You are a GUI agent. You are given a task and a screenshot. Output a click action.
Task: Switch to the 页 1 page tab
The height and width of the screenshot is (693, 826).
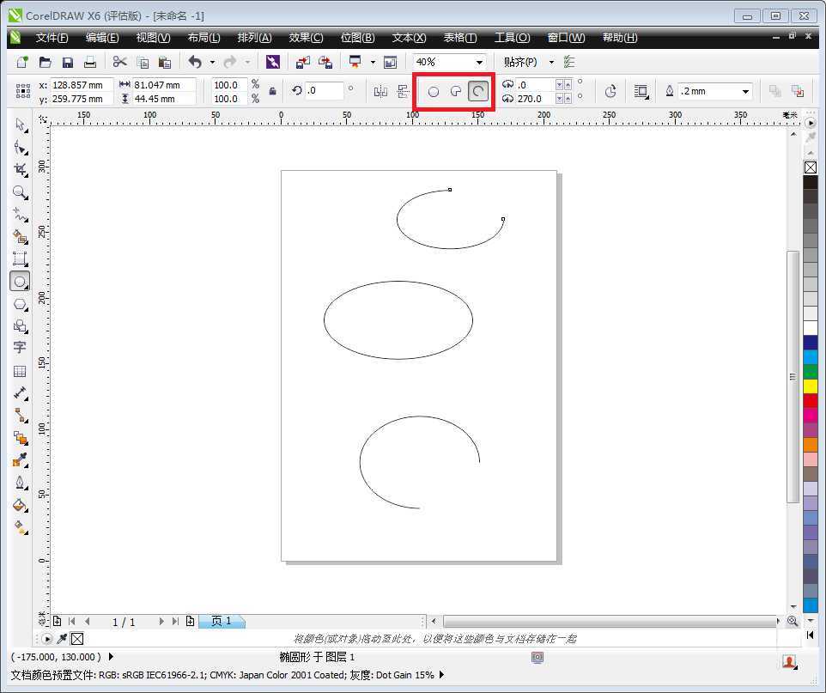click(x=222, y=621)
